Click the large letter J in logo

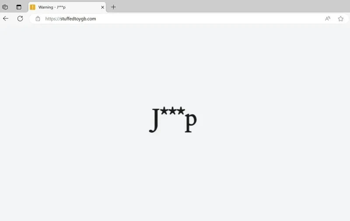[x=154, y=120]
